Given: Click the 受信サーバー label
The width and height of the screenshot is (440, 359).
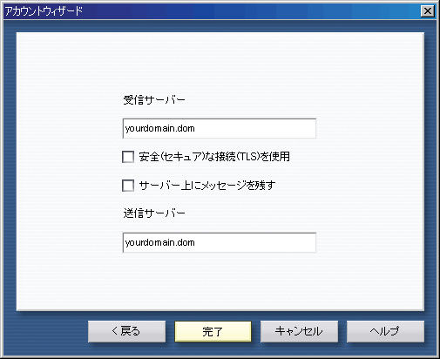Looking at the screenshot, I should point(154,100).
